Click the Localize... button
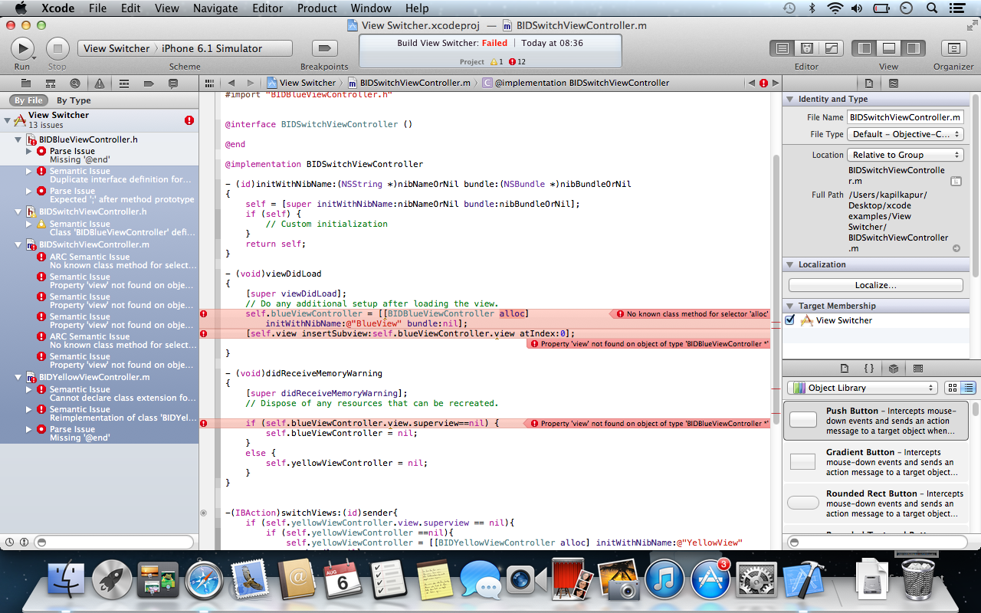 pyautogui.click(x=876, y=285)
